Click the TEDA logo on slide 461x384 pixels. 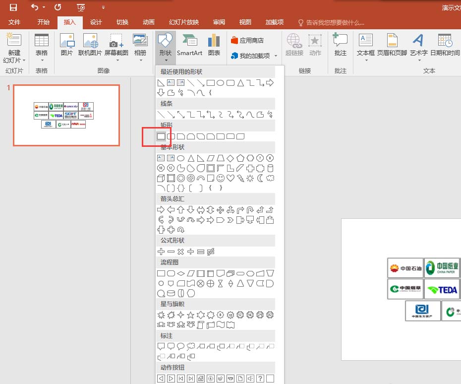442,290
